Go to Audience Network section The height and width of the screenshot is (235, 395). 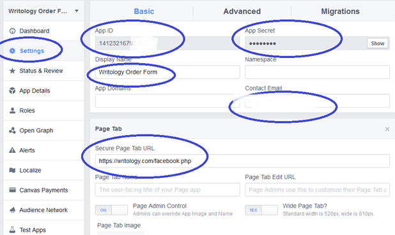pos(43,210)
